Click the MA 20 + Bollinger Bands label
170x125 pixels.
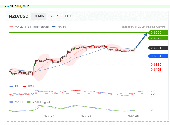coord(32,27)
